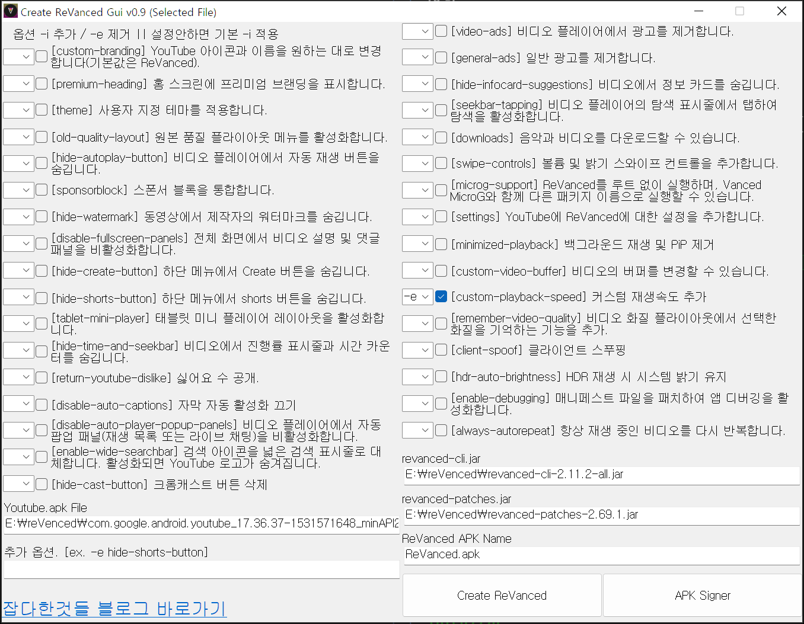Check the sponsorblock patch box
This screenshot has height=624, width=804.
click(42, 190)
